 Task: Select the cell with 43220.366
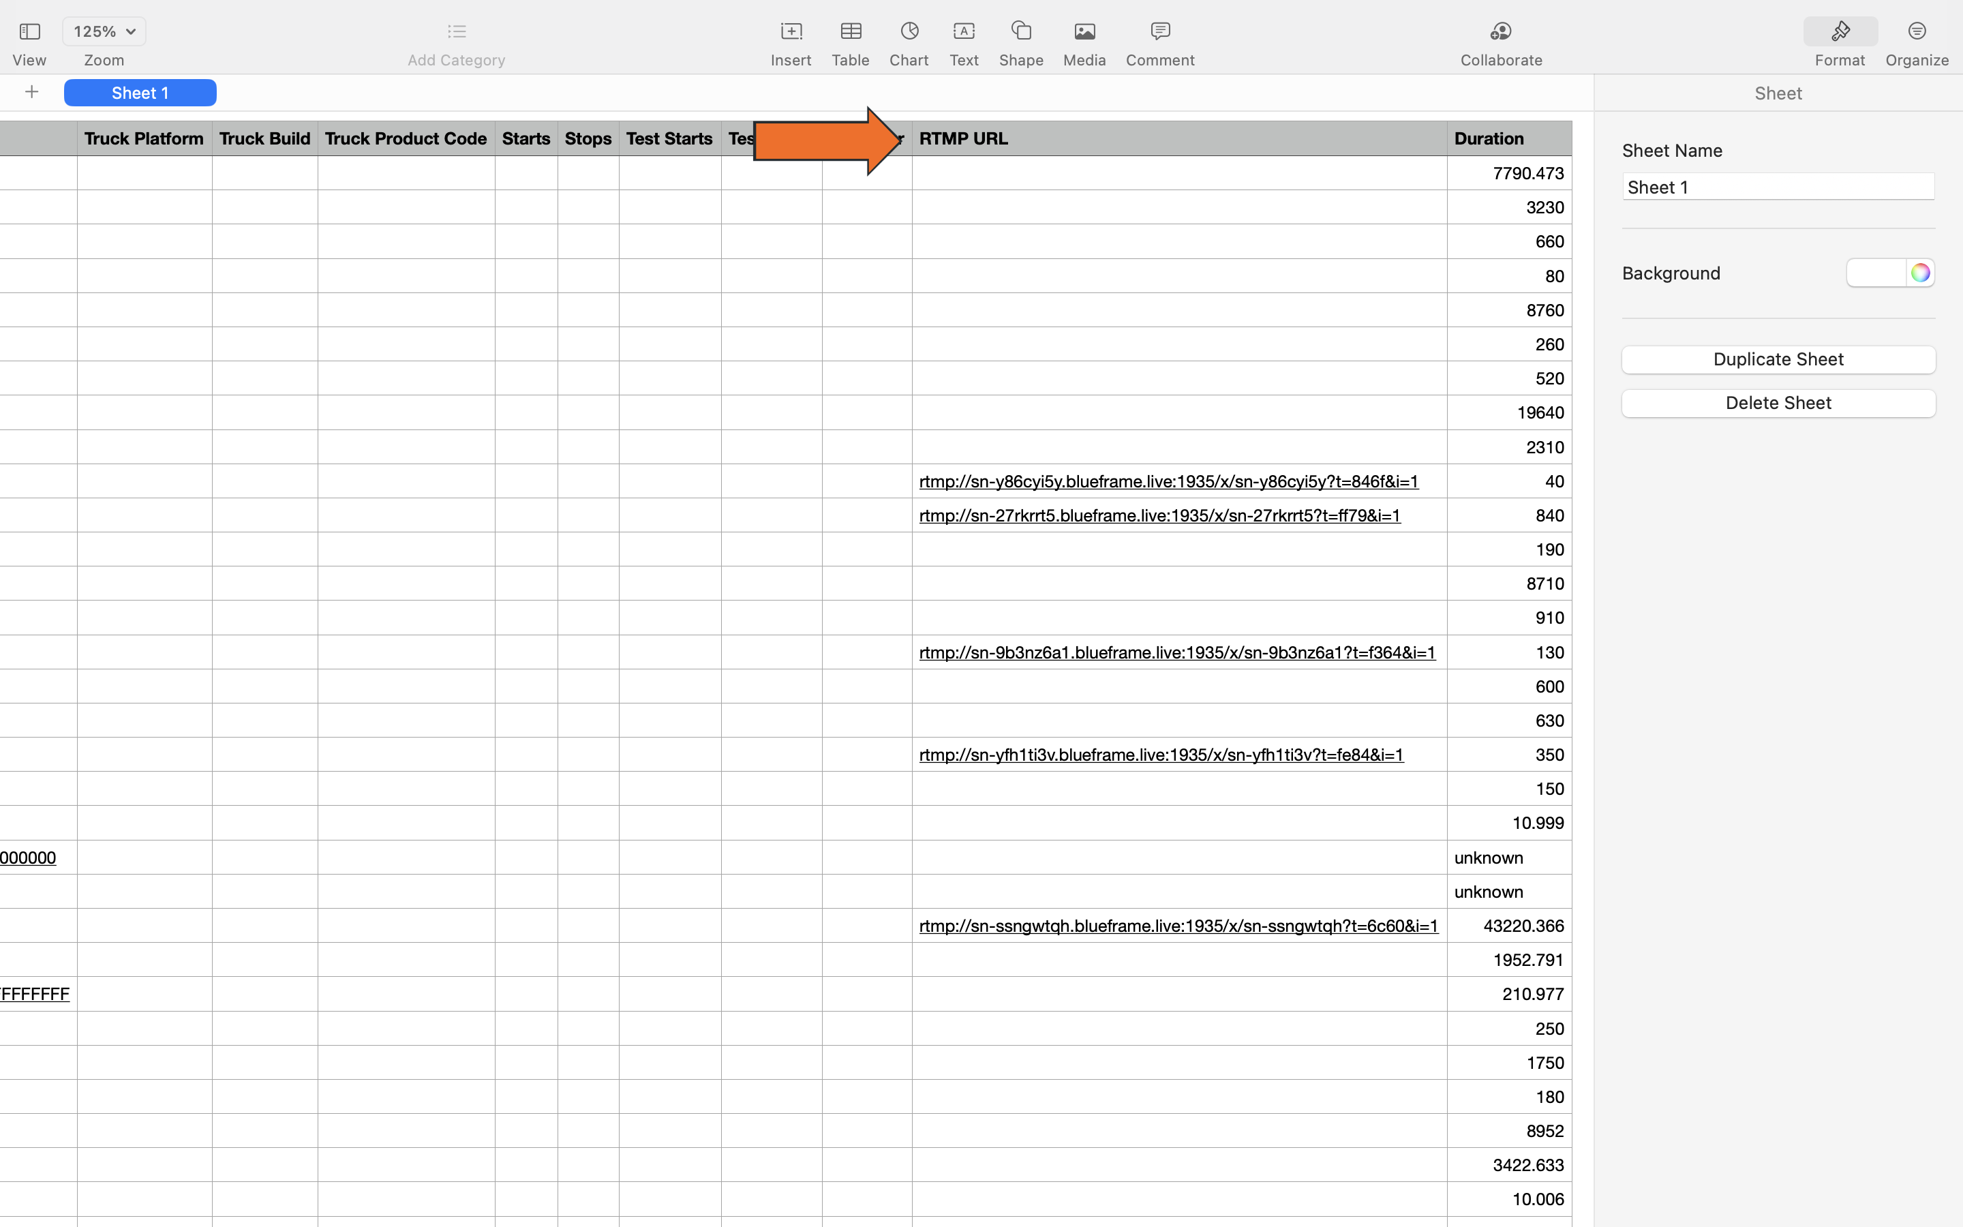[x=1509, y=926]
